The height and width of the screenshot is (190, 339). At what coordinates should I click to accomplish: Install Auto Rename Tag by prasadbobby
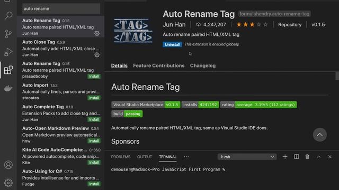[94, 77]
